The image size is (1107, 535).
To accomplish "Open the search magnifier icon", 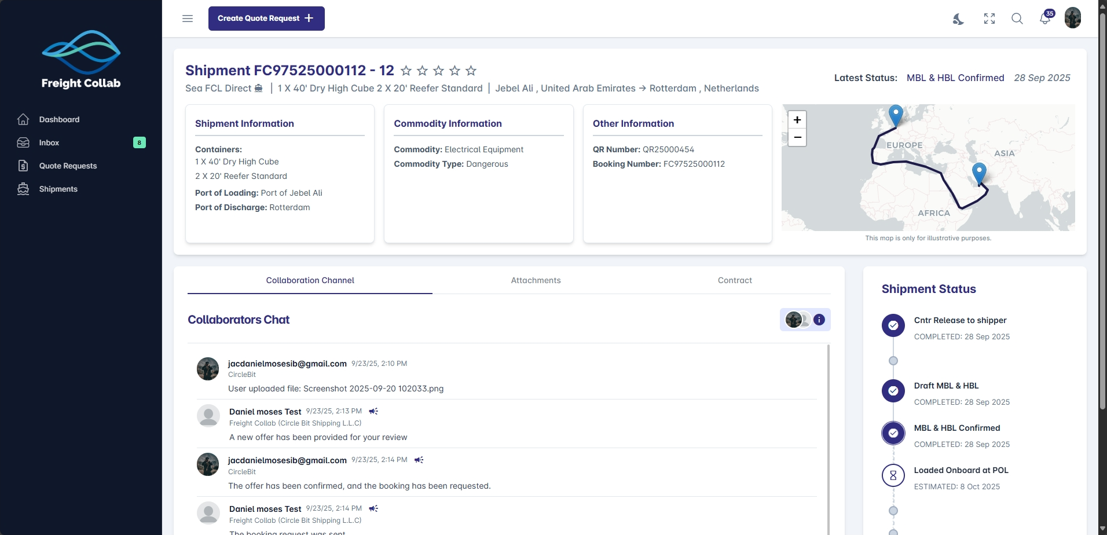I will coord(1017,19).
